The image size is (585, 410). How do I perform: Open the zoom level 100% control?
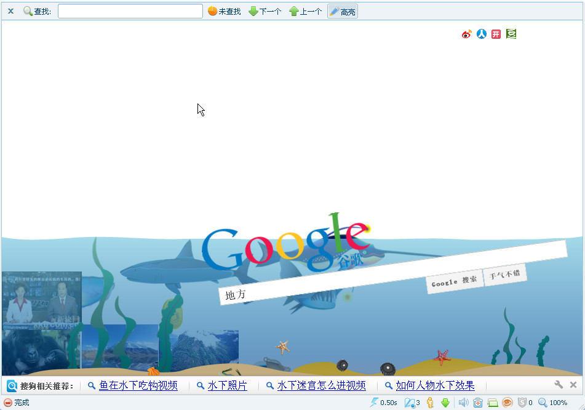[552, 403]
